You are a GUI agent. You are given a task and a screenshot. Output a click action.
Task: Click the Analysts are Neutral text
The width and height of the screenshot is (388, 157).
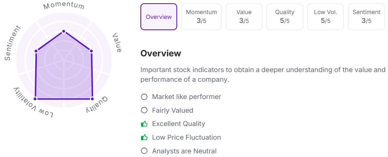coord(184,151)
